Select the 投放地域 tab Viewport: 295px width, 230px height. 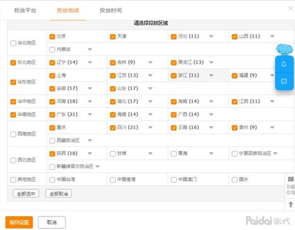click(x=68, y=11)
